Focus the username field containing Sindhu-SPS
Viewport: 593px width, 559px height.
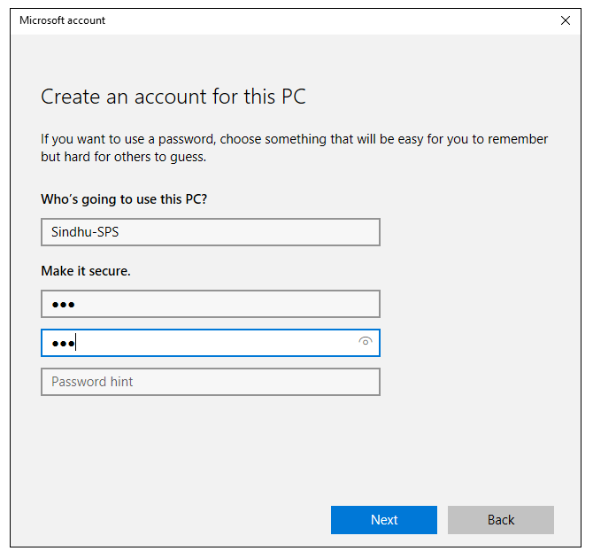(211, 232)
